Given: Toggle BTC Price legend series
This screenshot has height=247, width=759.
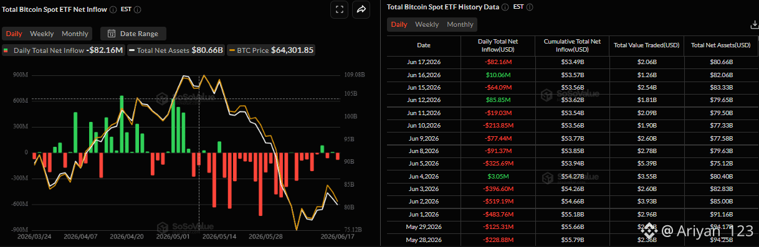Looking at the screenshot, I should [x=272, y=50].
